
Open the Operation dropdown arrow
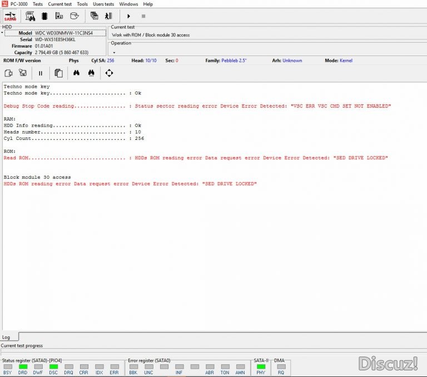(x=114, y=53)
